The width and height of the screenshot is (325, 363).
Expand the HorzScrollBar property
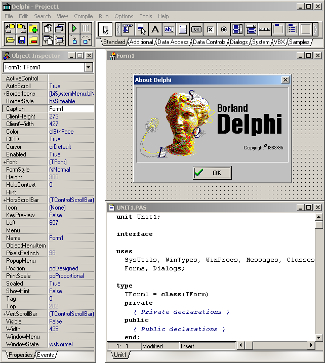pyautogui.click(x=5, y=200)
